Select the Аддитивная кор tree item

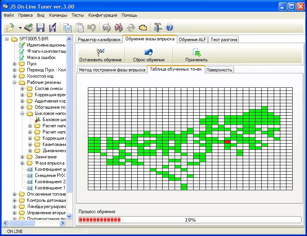coord(50,101)
